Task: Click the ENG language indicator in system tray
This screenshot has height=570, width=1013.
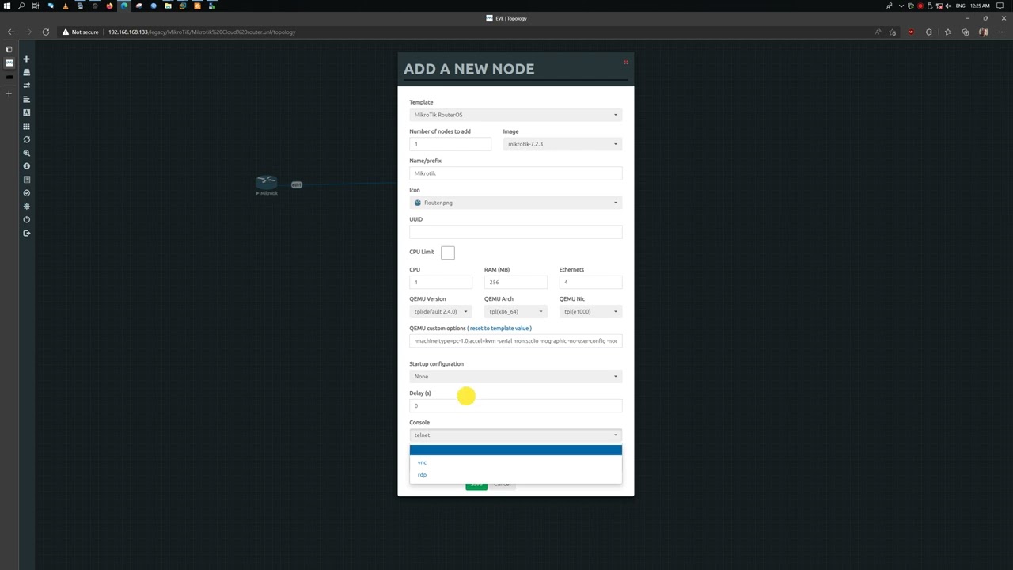Action: pyautogui.click(x=960, y=6)
